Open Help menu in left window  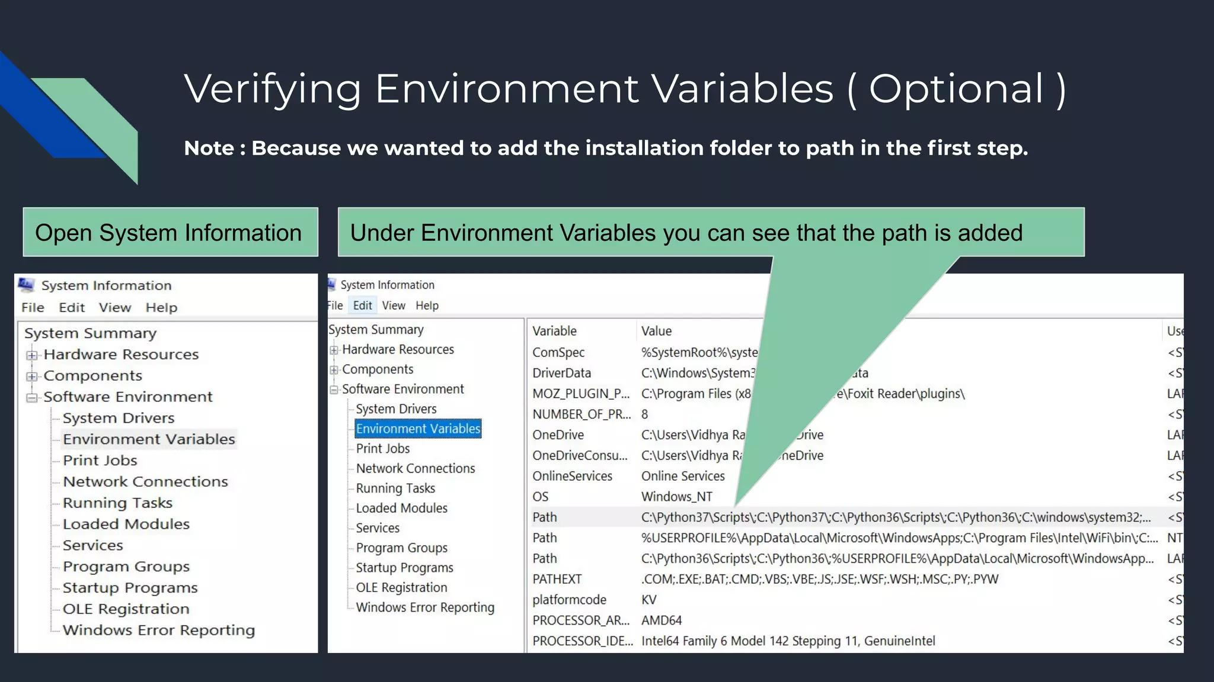click(x=161, y=307)
